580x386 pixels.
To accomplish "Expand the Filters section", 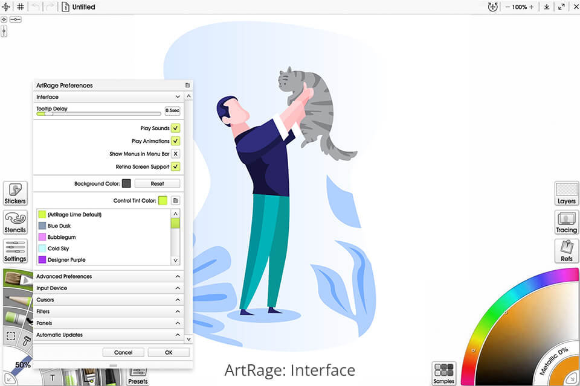I will [x=108, y=311].
